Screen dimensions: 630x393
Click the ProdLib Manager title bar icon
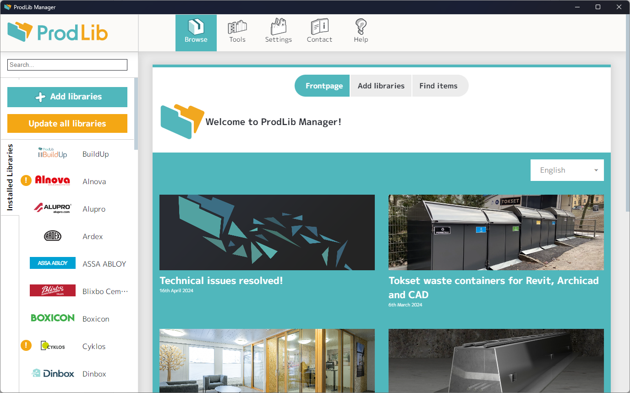(x=7, y=7)
